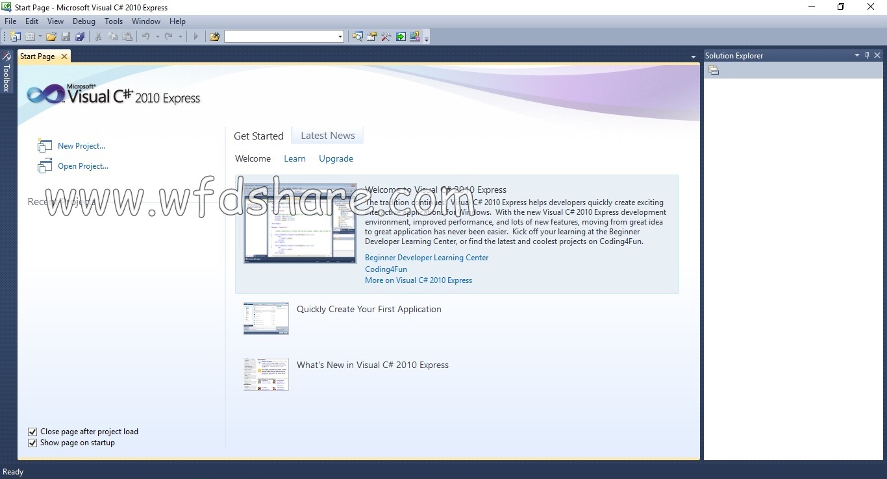Open the active documents list dropdown arrow

click(693, 57)
